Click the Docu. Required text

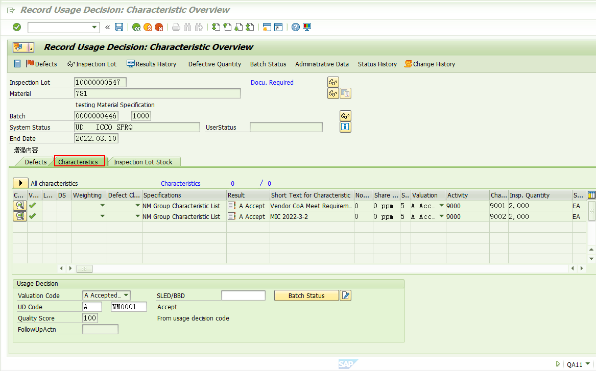point(272,82)
